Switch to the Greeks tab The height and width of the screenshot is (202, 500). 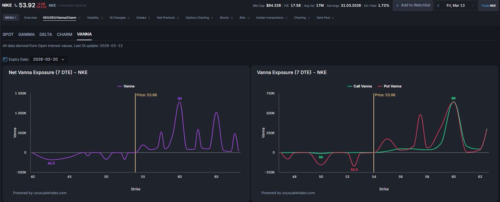click(x=141, y=18)
